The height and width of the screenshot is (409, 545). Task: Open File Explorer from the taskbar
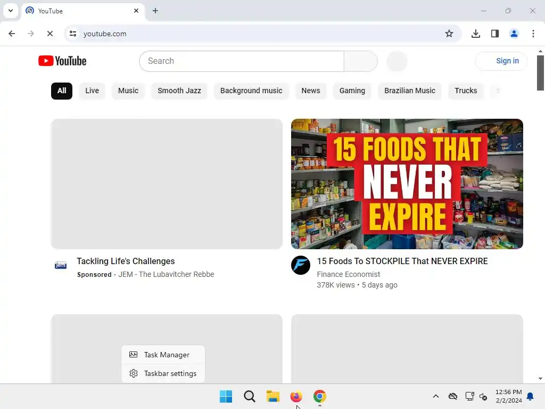point(273,396)
